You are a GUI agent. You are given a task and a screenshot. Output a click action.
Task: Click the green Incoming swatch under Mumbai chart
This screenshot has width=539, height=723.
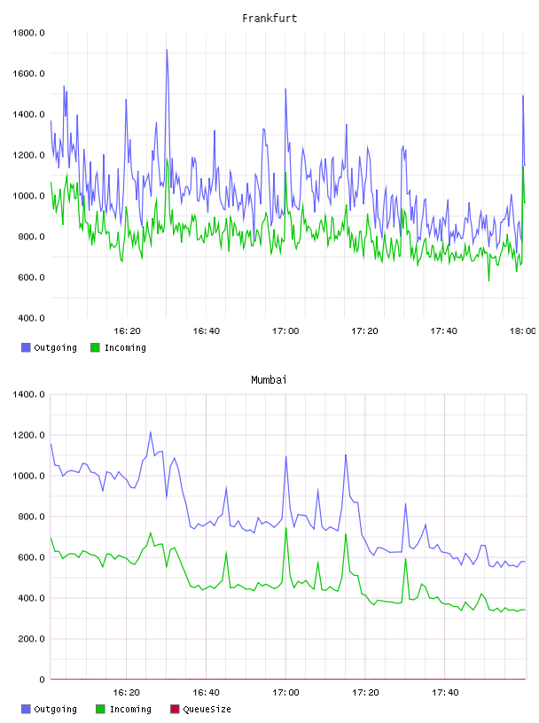pos(100,709)
